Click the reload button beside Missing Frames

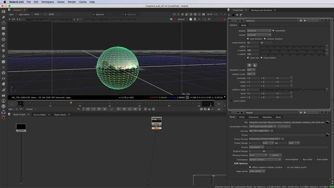tap(275, 155)
